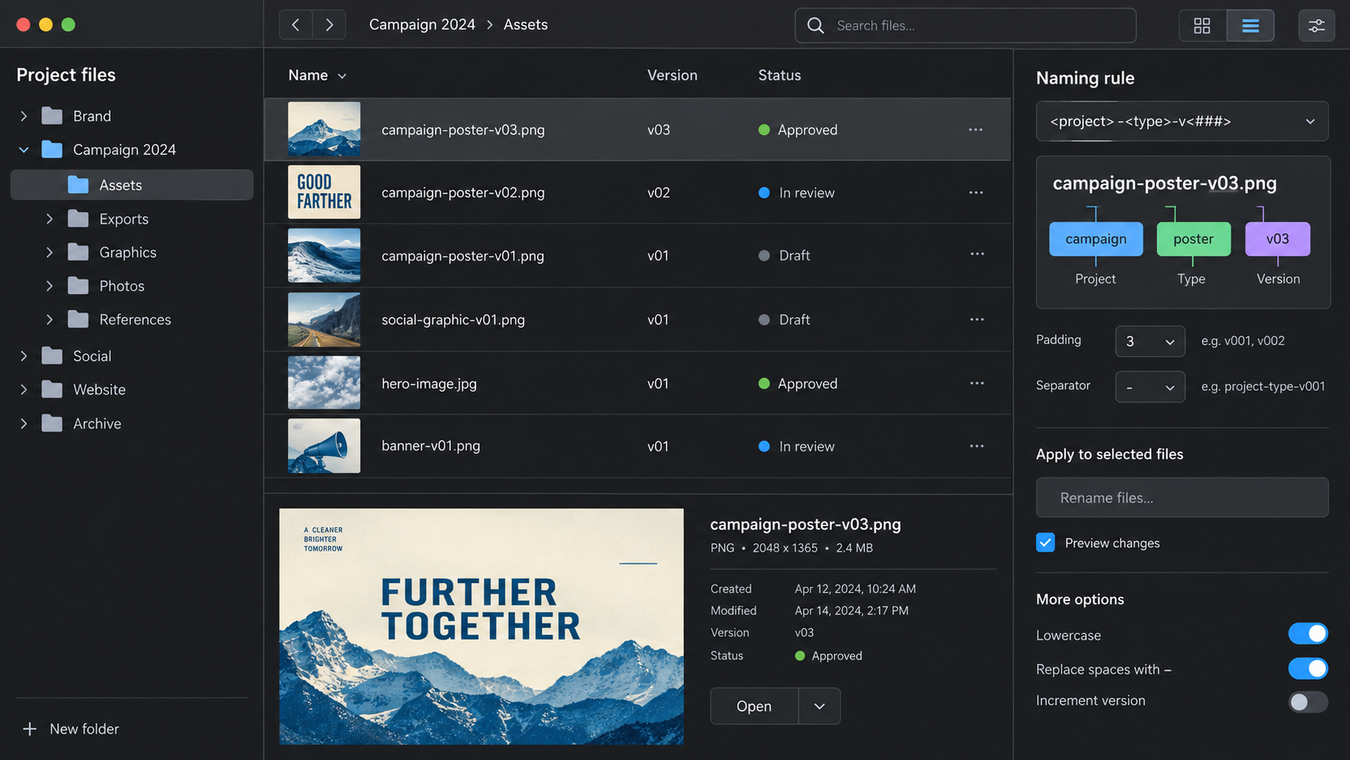Go back with the left arrow button
Image resolution: width=1350 pixels, height=760 pixels.
coord(296,25)
